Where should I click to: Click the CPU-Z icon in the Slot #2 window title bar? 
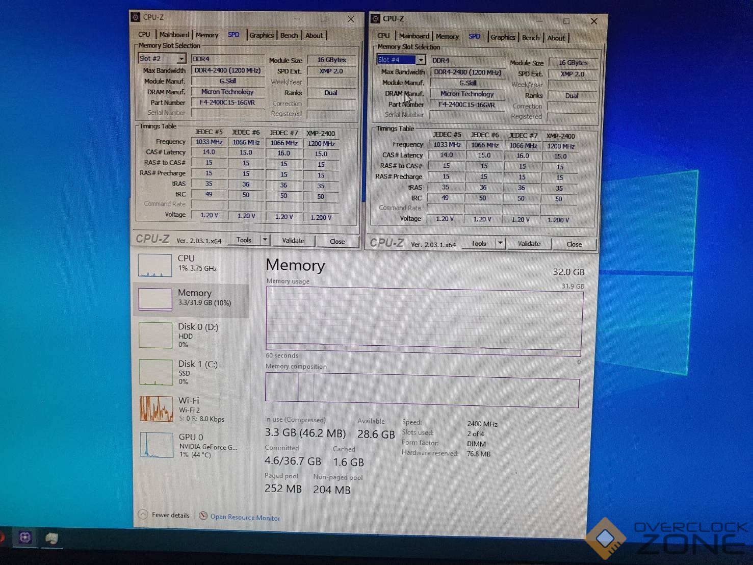pyautogui.click(x=136, y=17)
